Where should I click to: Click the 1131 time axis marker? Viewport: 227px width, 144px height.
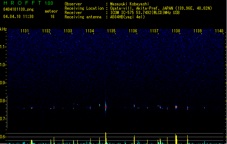click(25, 31)
